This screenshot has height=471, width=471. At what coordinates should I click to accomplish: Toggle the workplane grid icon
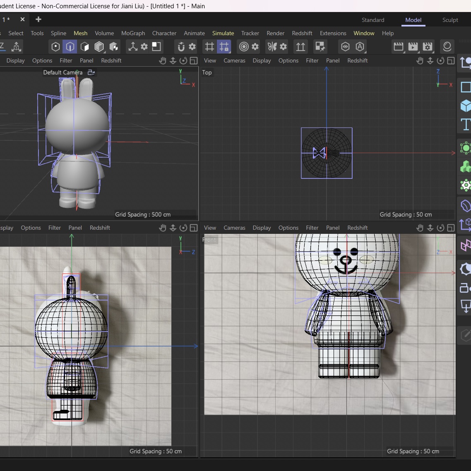(x=209, y=46)
